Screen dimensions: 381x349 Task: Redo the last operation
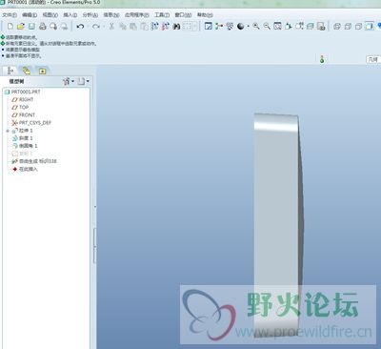click(x=95, y=27)
